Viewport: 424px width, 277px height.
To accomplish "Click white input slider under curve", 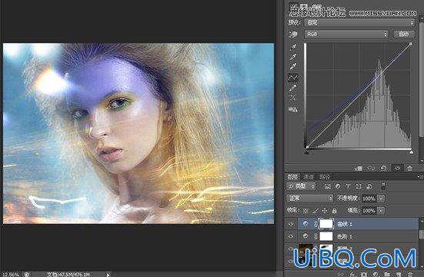I will [x=411, y=152].
